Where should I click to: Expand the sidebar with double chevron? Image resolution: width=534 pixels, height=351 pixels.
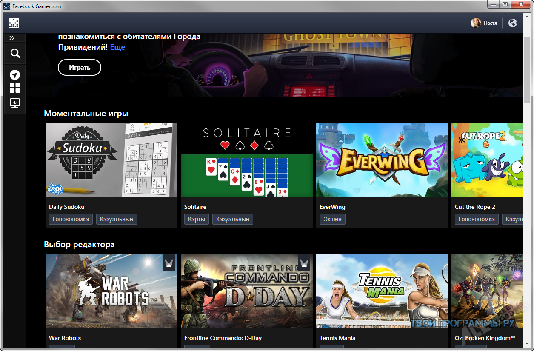[12, 38]
